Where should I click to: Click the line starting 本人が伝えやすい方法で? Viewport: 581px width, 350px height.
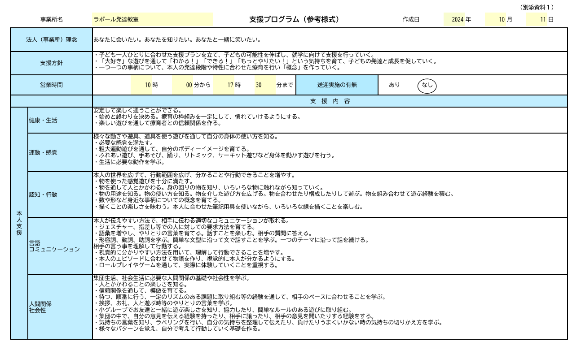coord(192,220)
